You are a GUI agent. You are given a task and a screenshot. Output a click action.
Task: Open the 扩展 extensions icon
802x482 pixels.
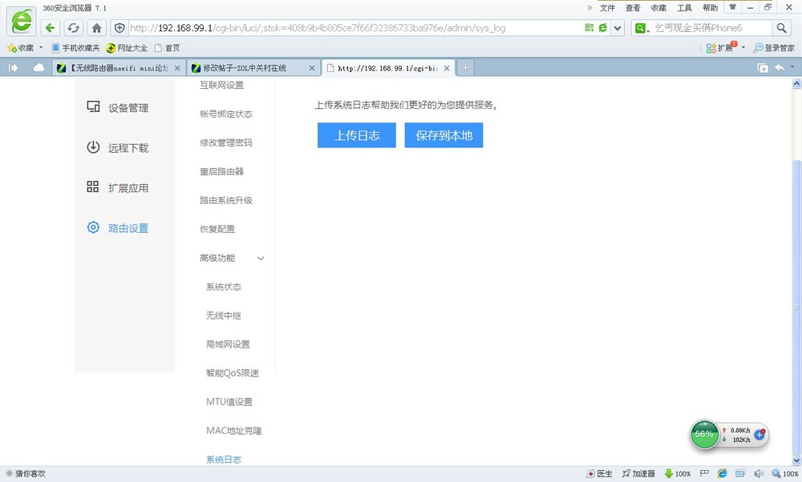pos(721,48)
